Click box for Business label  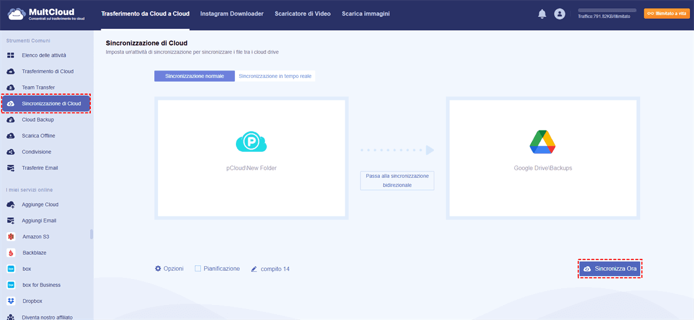[x=42, y=285]
